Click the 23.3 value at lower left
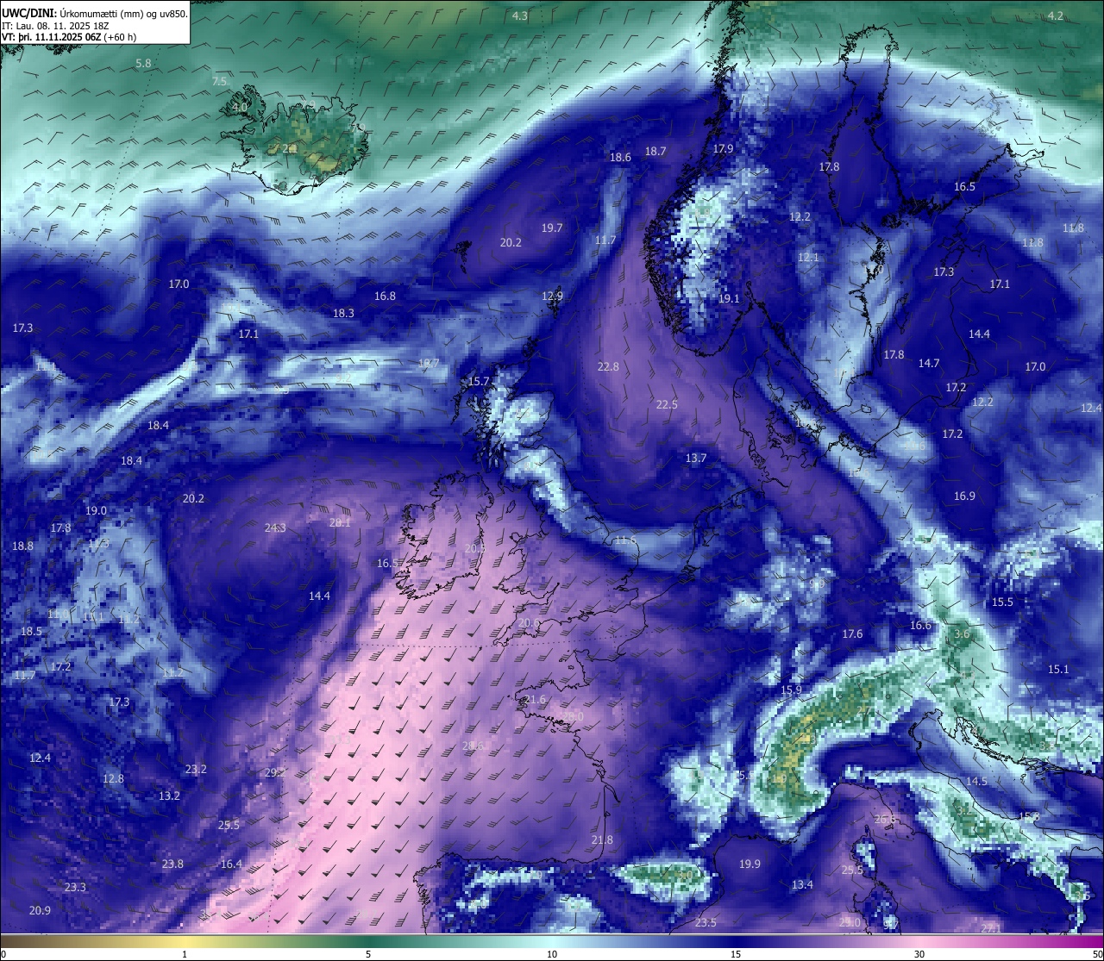 (x=75, y=888)
